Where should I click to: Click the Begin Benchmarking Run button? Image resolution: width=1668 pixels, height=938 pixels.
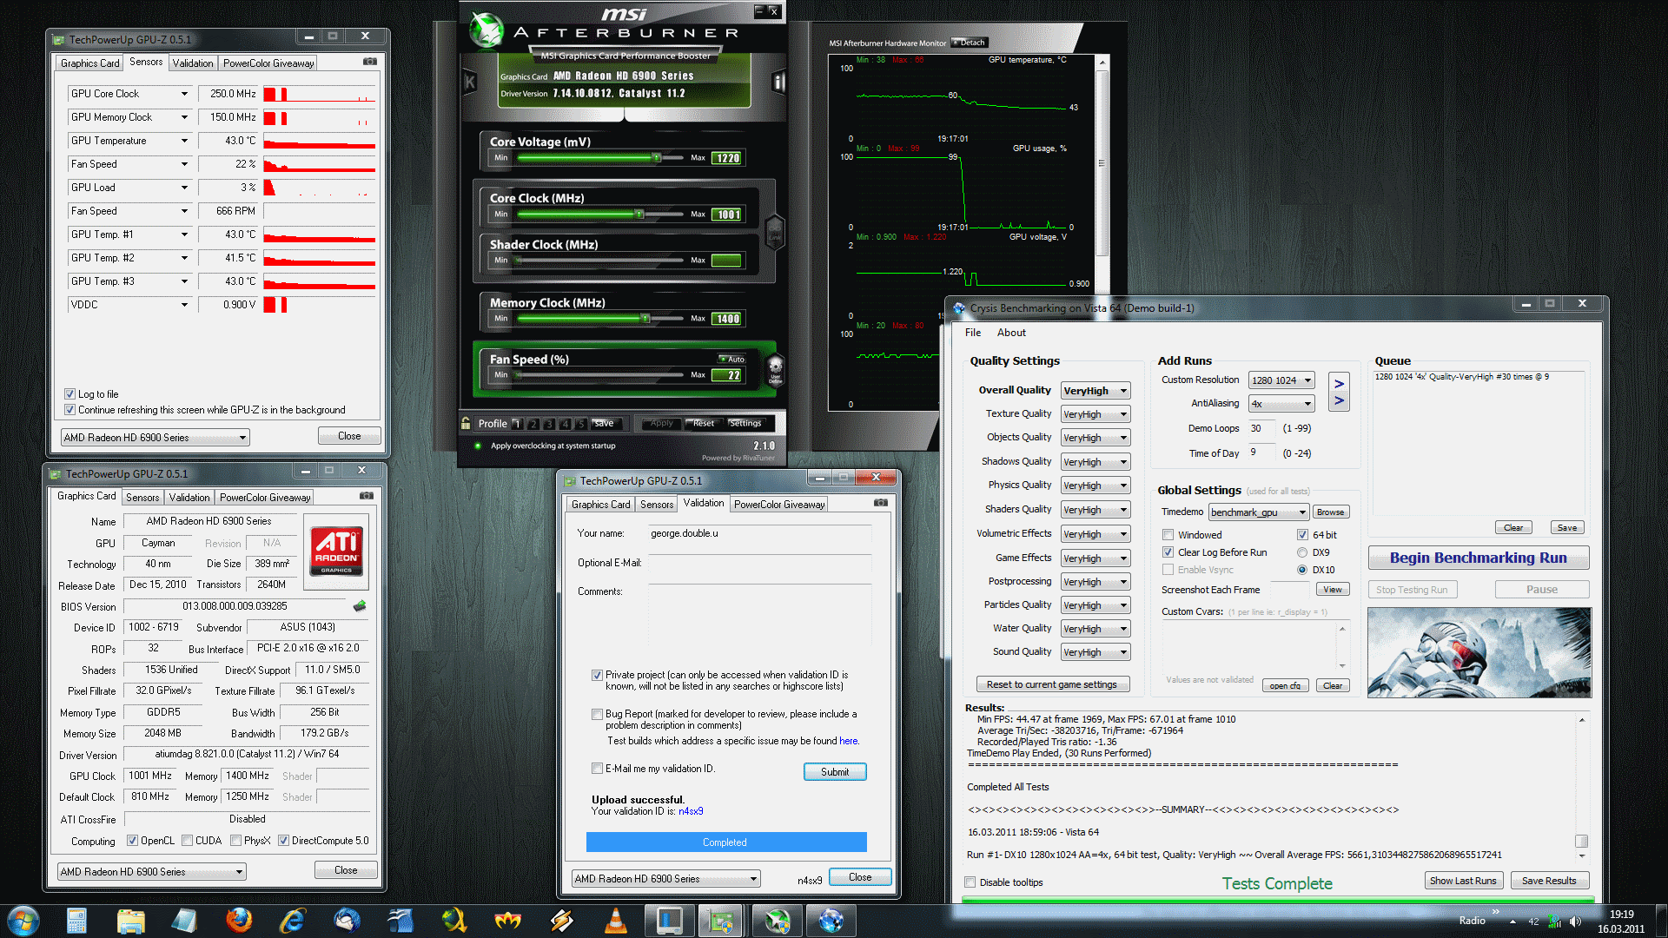coord(1478,558)
